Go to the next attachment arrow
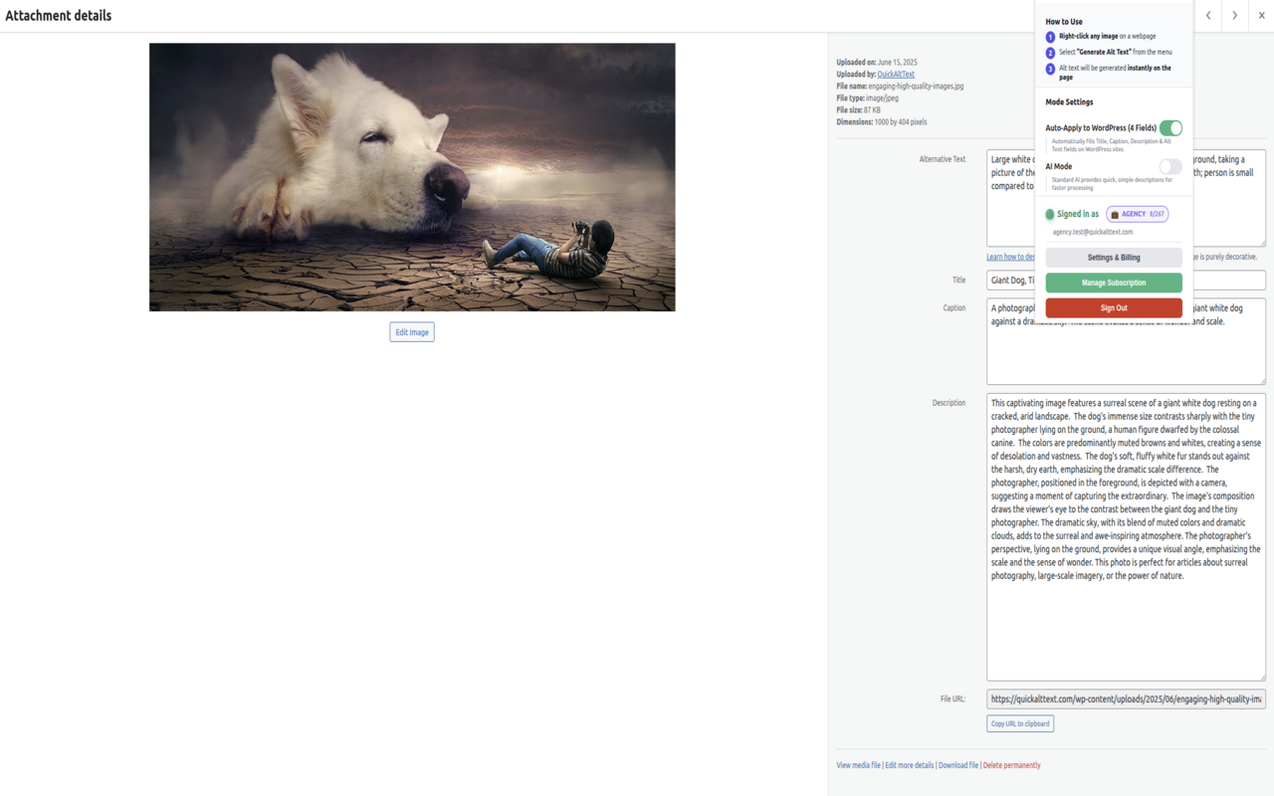Viewport: 1274px width, 796px height. pos(1235,16)
